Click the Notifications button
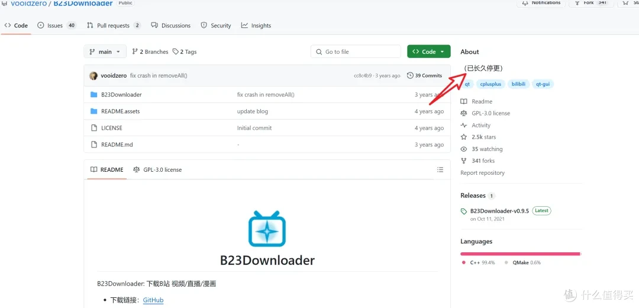The width and height of the screenshot is (639, 308). pos(540,3)
